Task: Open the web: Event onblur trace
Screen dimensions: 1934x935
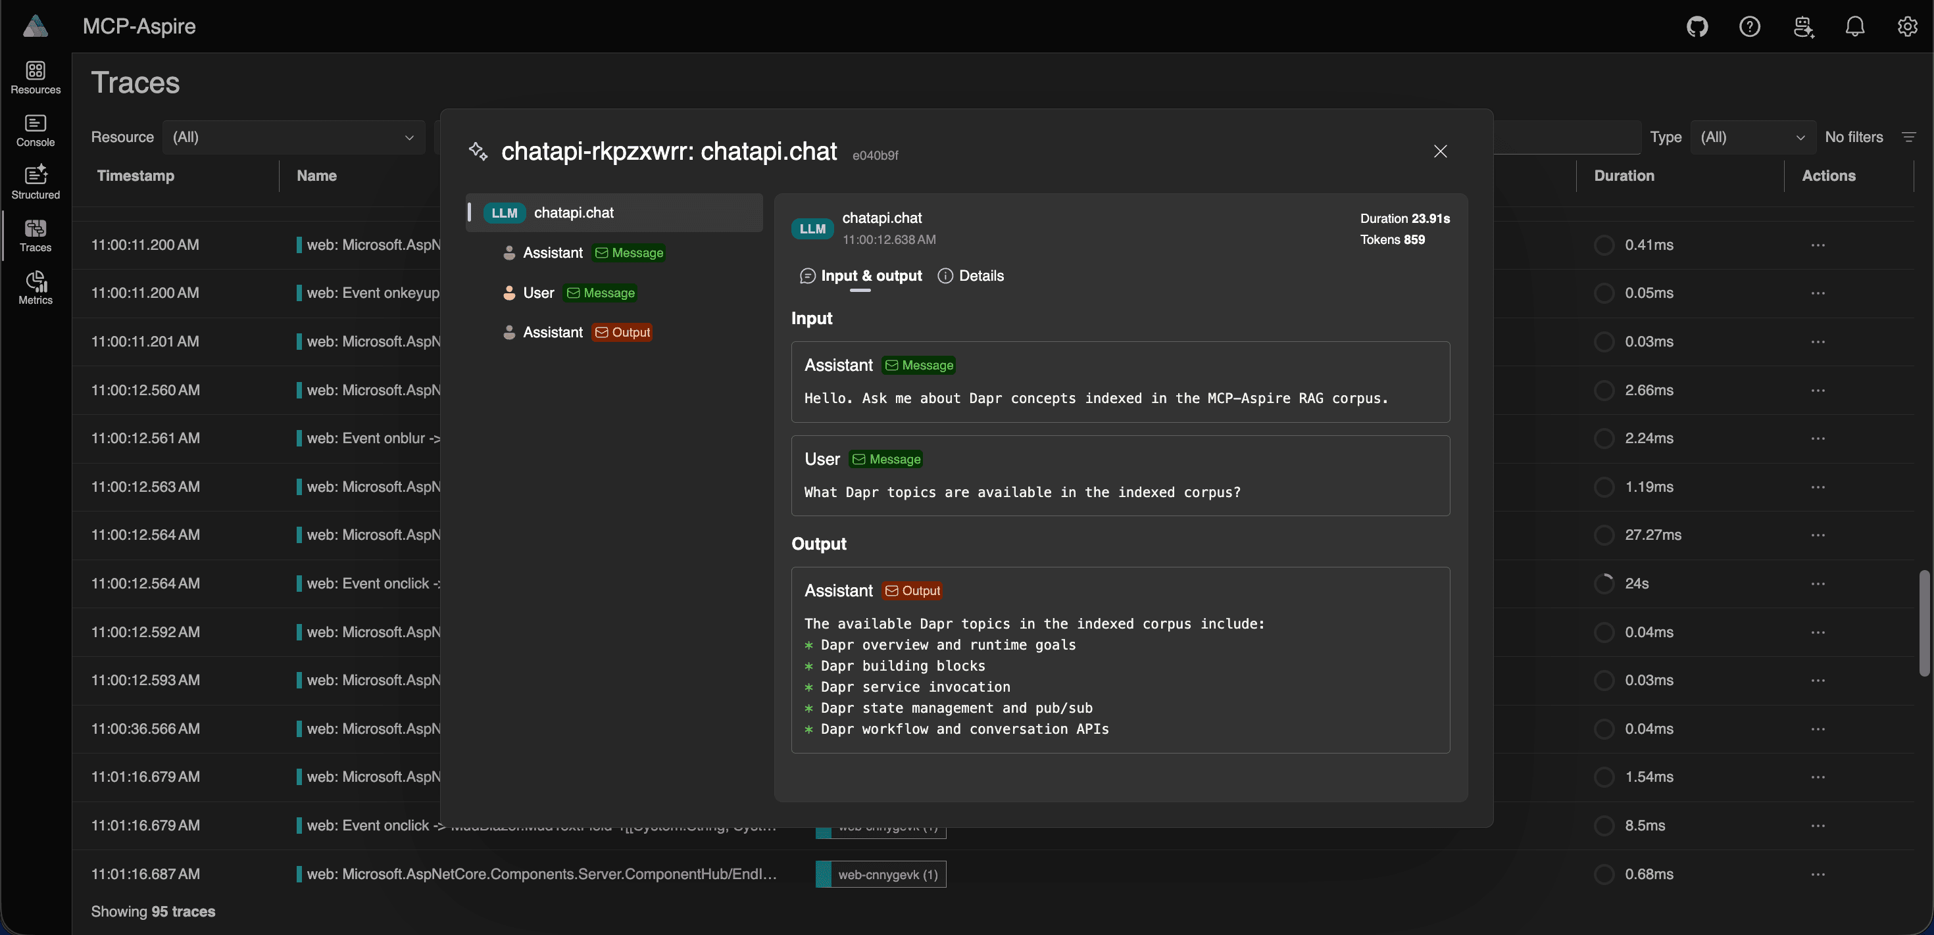Action: click(x=373, y=438)
